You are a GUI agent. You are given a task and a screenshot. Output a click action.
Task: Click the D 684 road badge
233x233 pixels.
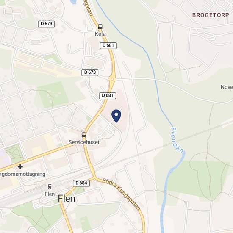(x=81, y=183)
